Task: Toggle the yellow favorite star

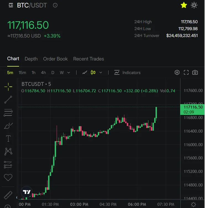Action: [x=184, y=5]
